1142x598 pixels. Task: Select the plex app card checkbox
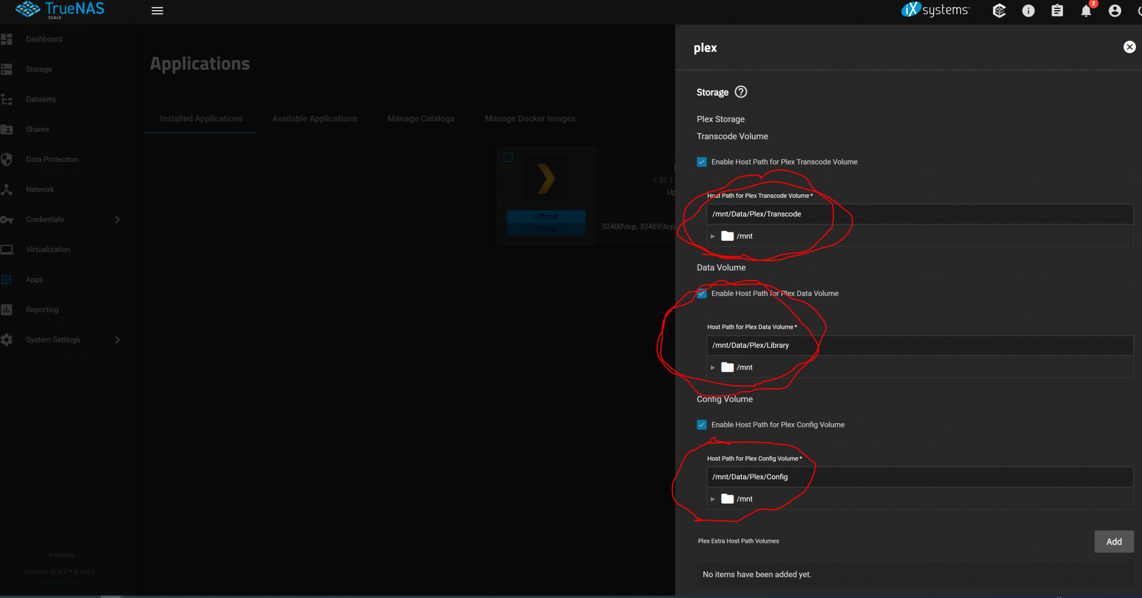click(x=509, y=158)
